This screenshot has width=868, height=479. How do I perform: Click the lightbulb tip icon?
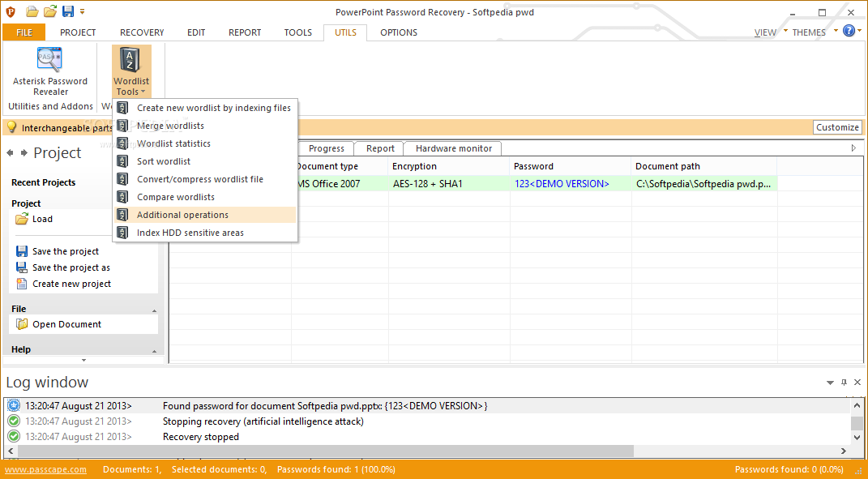(11, 127)
